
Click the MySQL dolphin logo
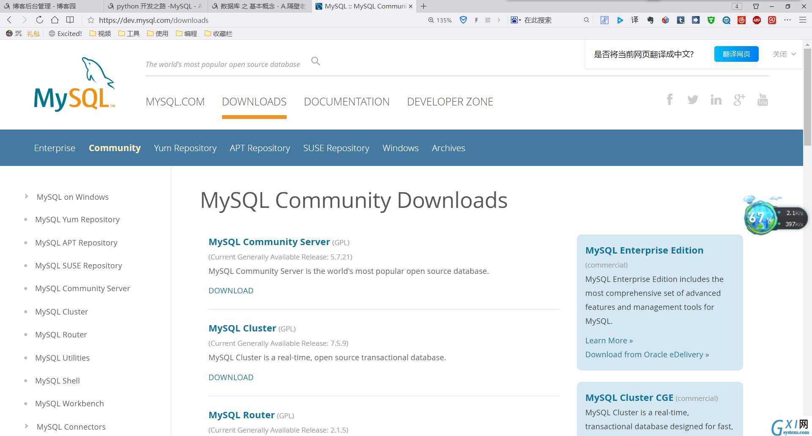tap(74, 84)
